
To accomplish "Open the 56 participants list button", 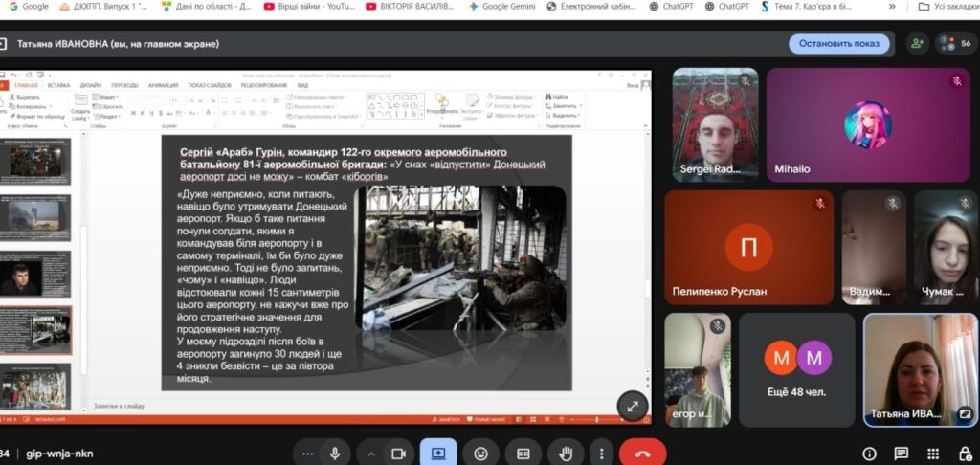I will point(956,43).
